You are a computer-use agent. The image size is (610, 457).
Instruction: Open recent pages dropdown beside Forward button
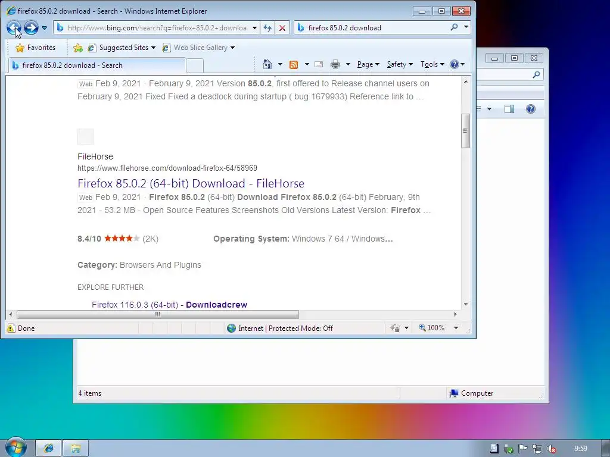click(x=44, y=28)
